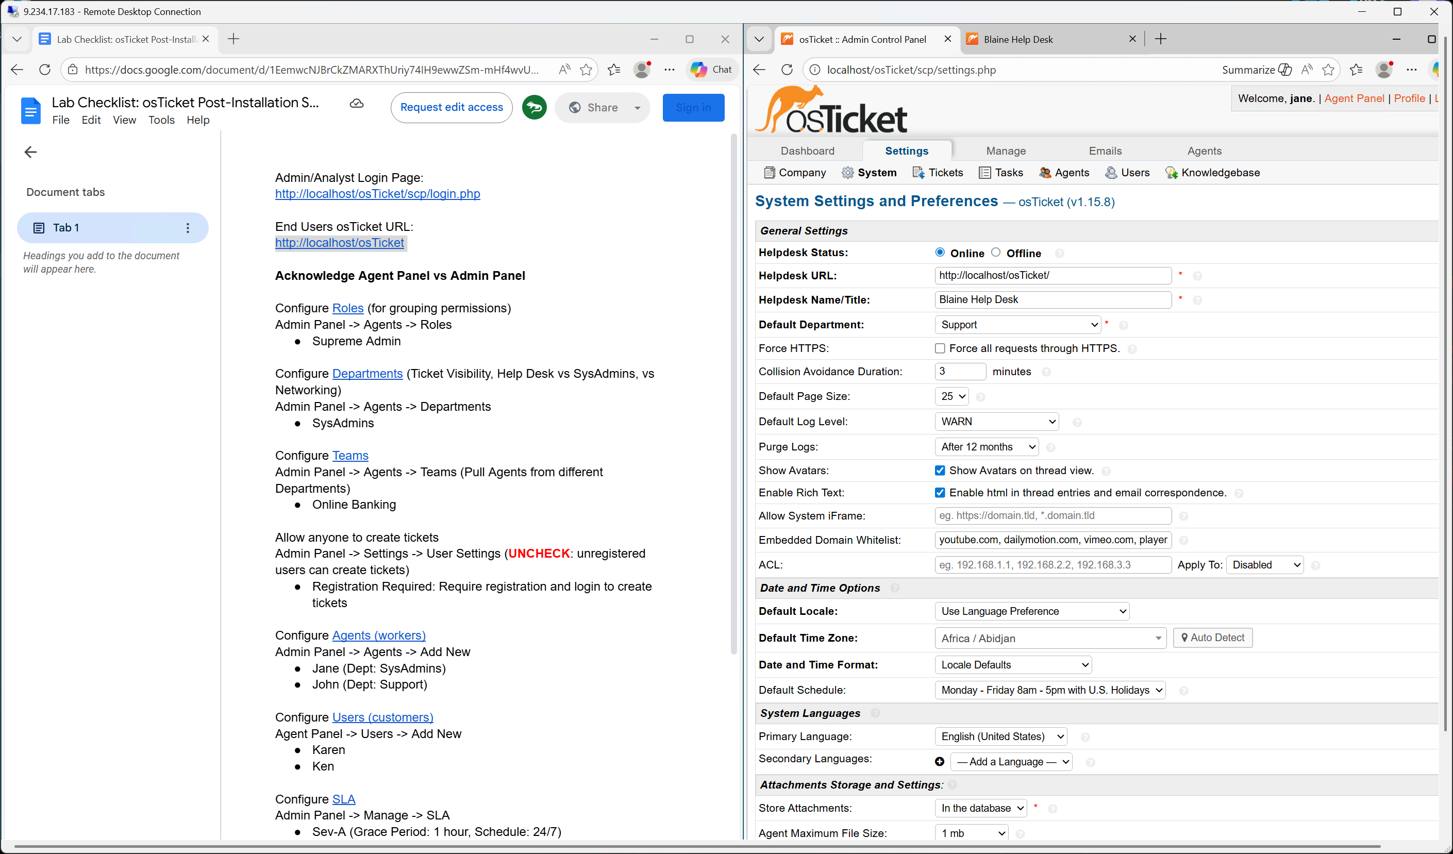Open the Agents settings subtab icon
Viewport: 1453px width, 854px height.
1044,173
